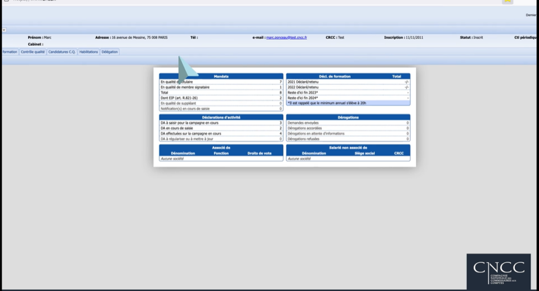
Task: Click the Droits de vote column header
Action: click(259, 154)
